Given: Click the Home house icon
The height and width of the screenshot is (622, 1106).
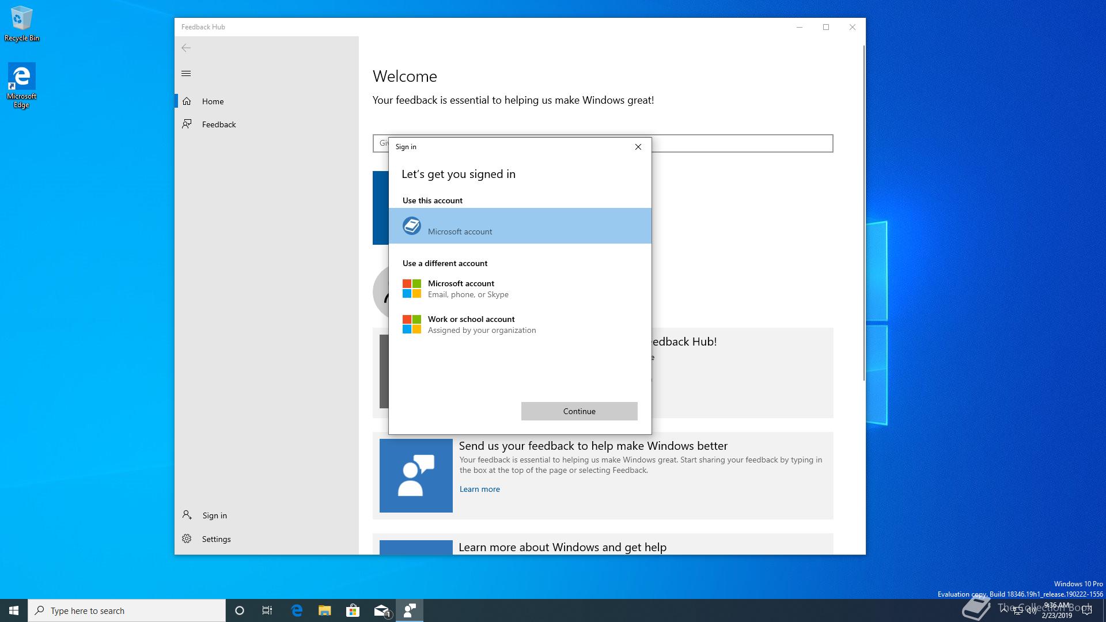Looking at the screenshot, I should coord(187,101).
